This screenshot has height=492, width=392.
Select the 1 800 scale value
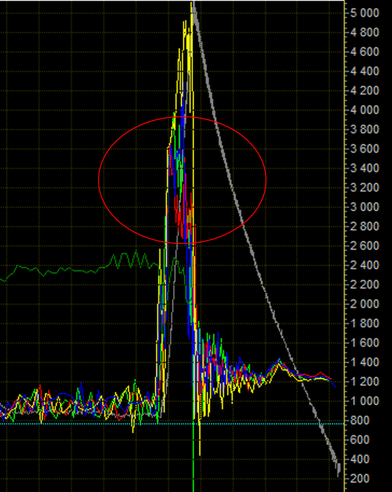pyautogui.click(x=366, y=324)
